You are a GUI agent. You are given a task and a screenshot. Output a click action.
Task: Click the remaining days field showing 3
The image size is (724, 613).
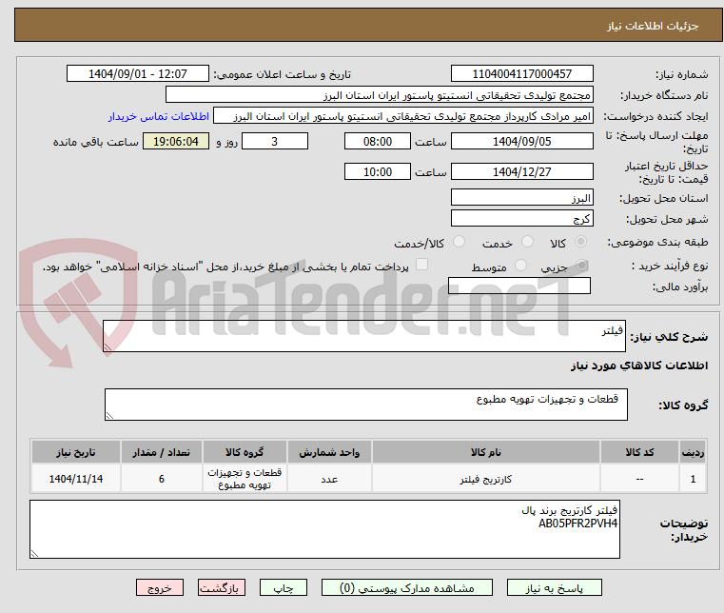point(275,142)
